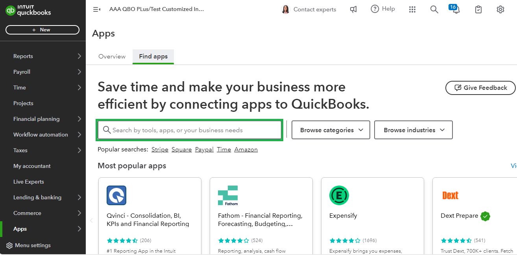This screenshot has width=517, height=255.
Task: Open the notifications bell with badge
Action: pos(456,10)
